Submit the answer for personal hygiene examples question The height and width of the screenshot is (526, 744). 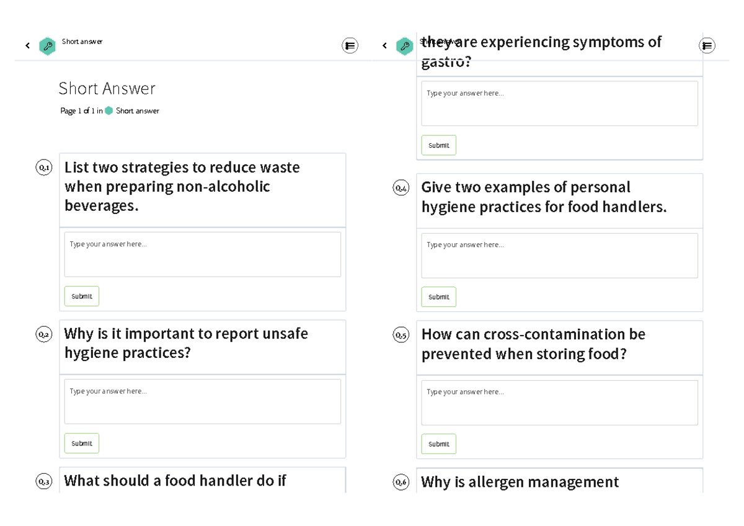click(x=439, y=297)
